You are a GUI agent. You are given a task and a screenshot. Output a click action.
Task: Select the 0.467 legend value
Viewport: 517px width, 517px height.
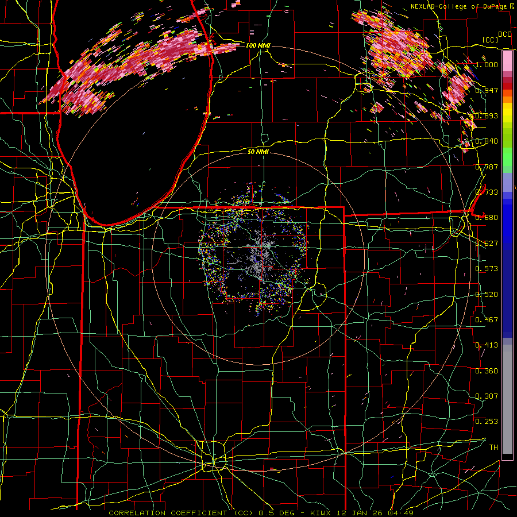click(x=487, y=319)
